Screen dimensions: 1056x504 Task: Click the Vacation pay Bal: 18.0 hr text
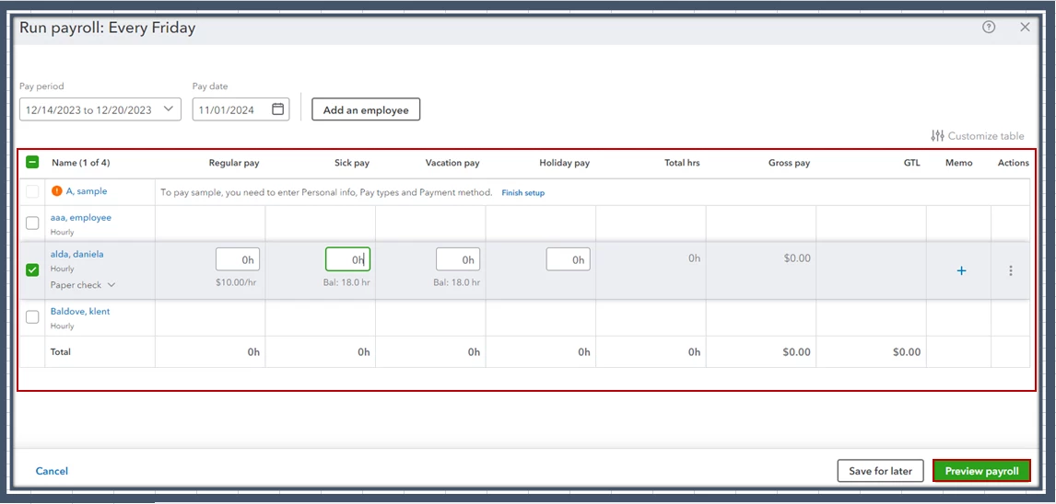pyautogui.click(x=457, y=282)
